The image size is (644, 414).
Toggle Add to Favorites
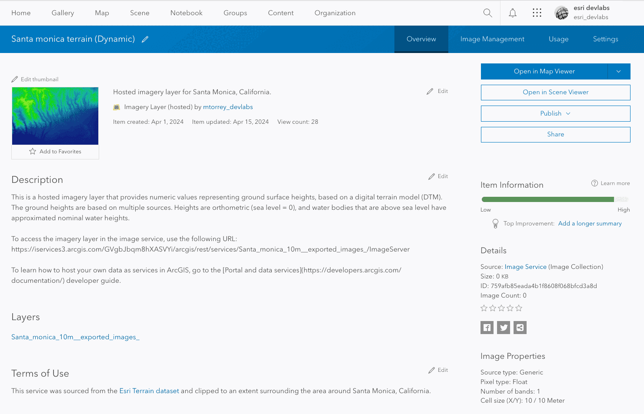click(x=55, y=151)
